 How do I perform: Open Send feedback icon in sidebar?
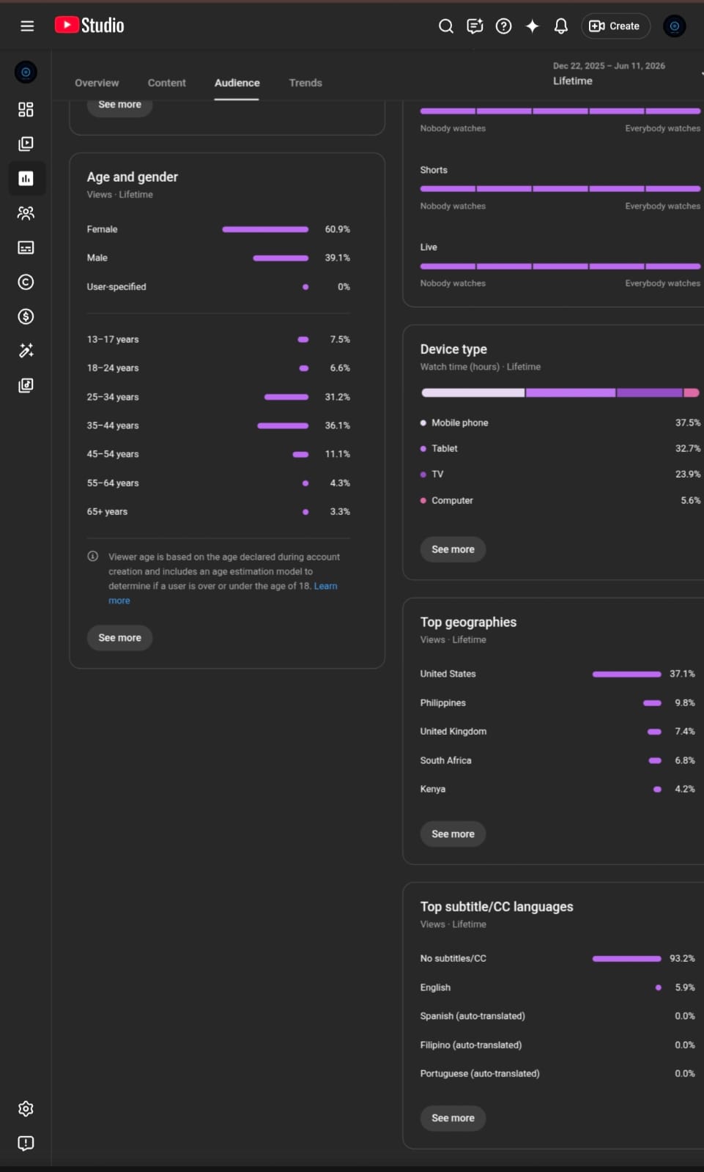click(26, 1143)
